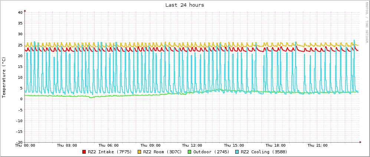This screenshot has width=370, height=157.
Task: Click the 10 y-axis tick label
Action: coord(20,78)
